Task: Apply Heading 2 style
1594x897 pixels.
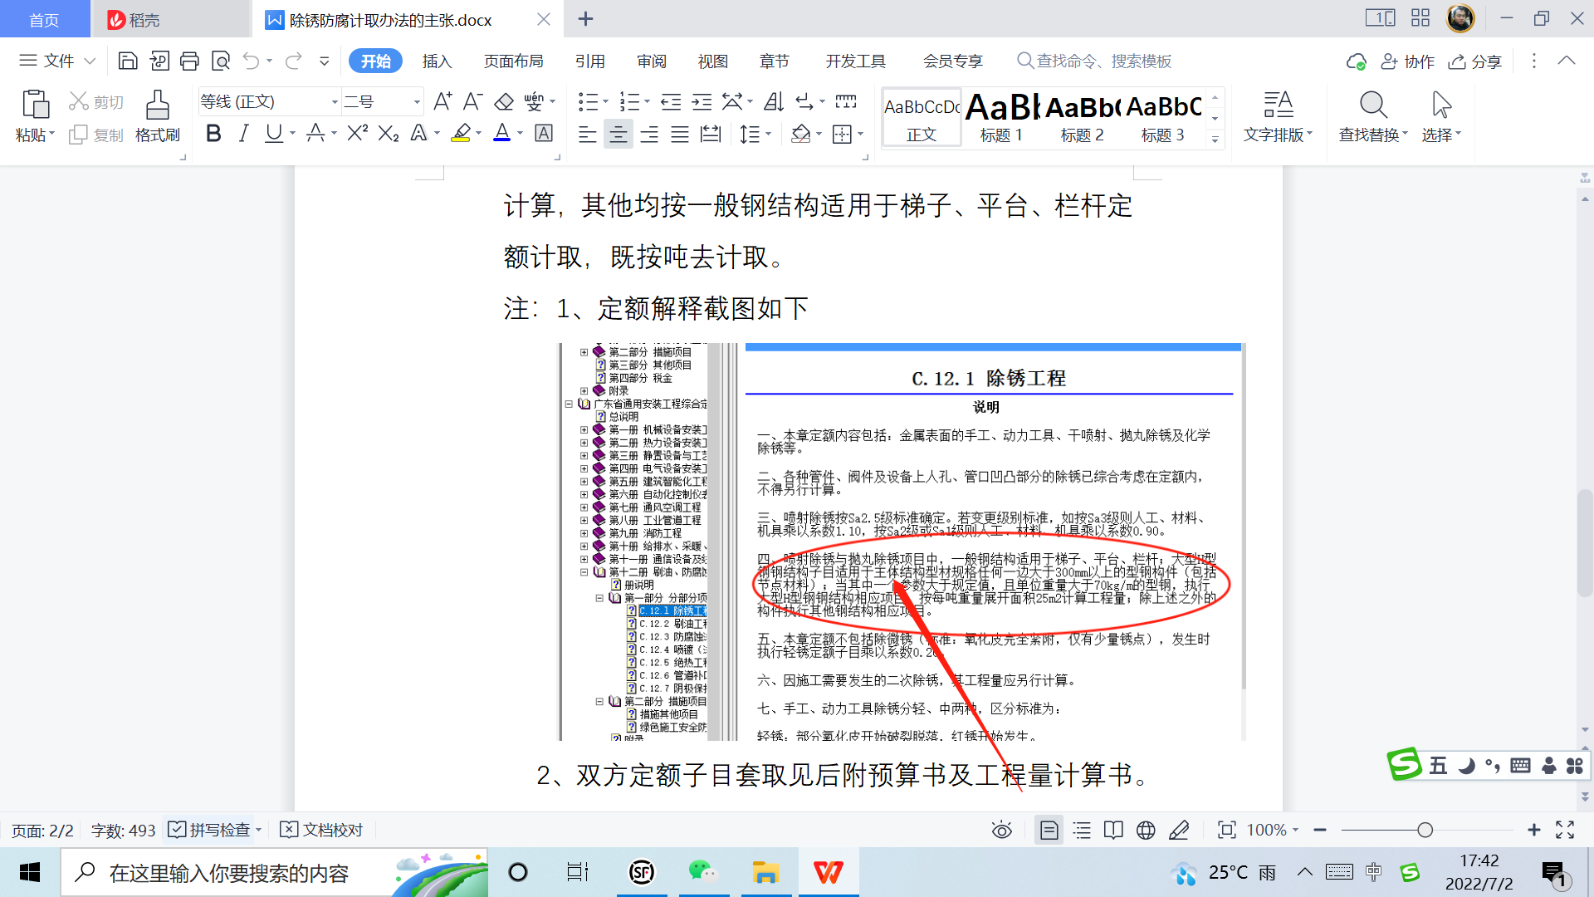Action: [1083, 117]
